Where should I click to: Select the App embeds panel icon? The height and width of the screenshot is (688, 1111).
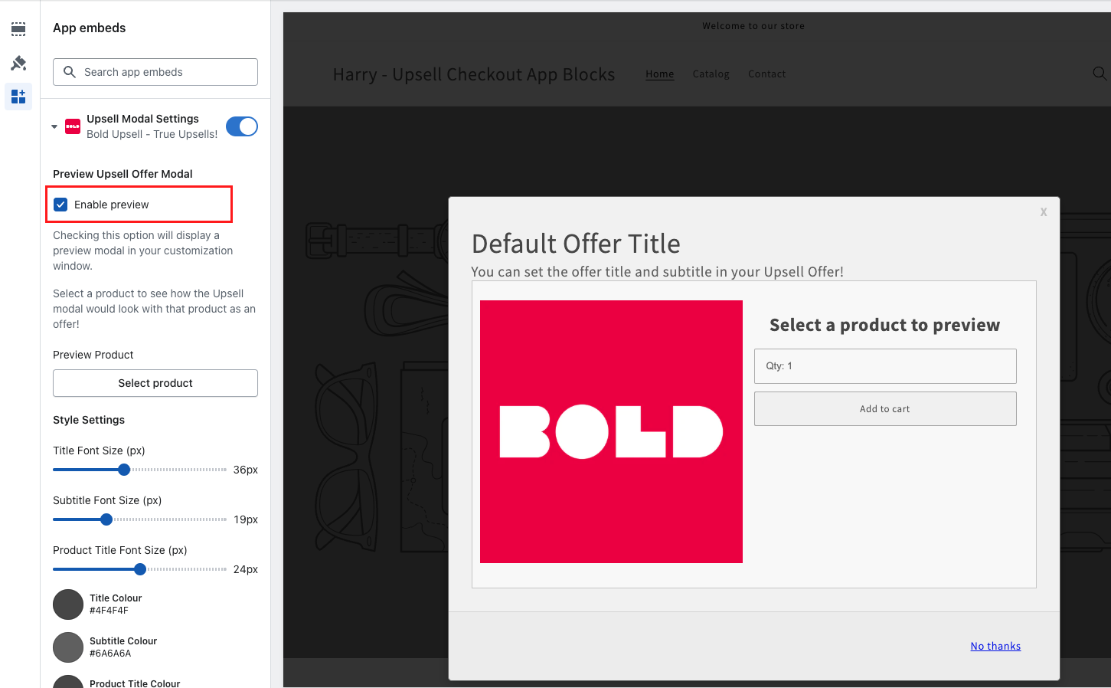pyautogui.click(x=18, y=97)
